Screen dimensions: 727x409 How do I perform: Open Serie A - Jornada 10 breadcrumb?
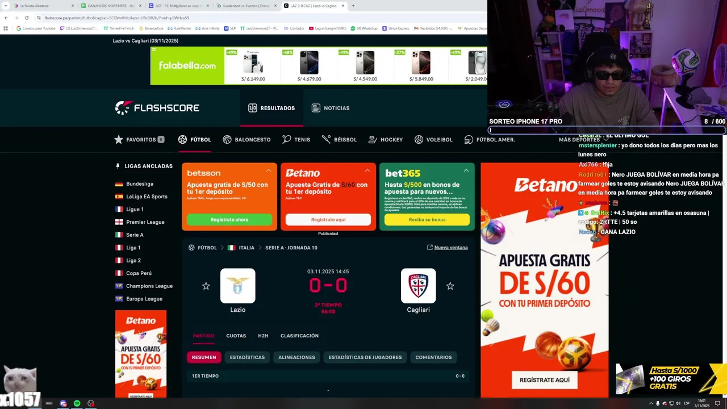(x=291, y=248)
